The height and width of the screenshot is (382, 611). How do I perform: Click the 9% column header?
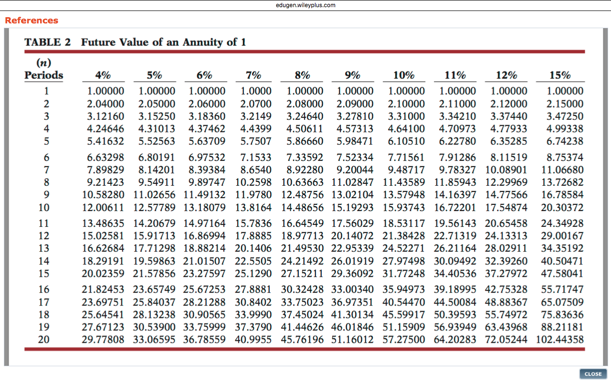pos(353,75)
